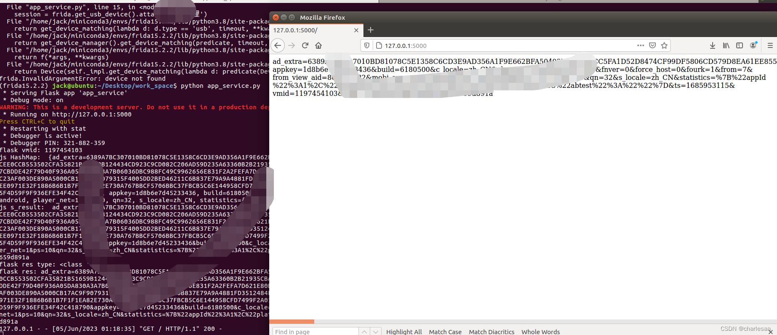
Task: Toggle Whole Words in find bar
Action: pyautogui.click(x=541, y=332)
